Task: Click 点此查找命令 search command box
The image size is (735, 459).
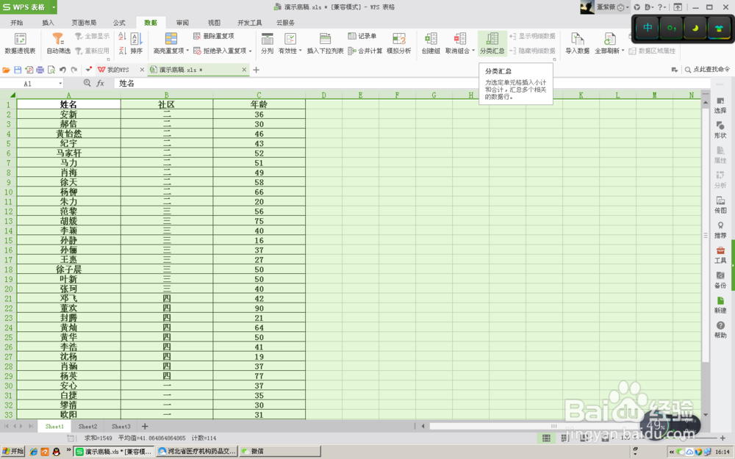Action: [x=707, y=69]
